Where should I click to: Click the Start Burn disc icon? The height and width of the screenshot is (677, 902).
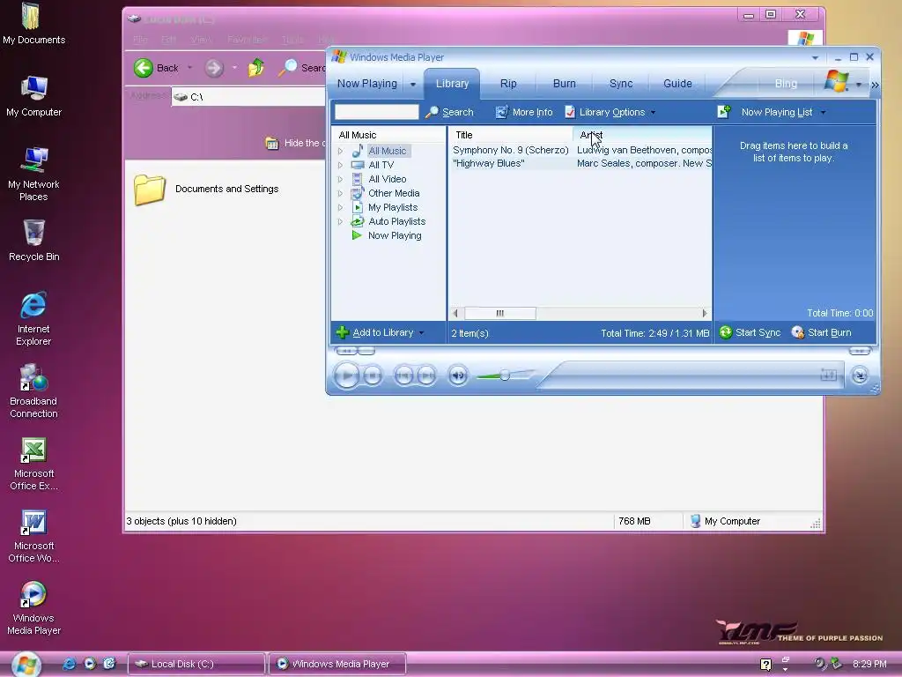pyautogui.click(x=797, y=332)
